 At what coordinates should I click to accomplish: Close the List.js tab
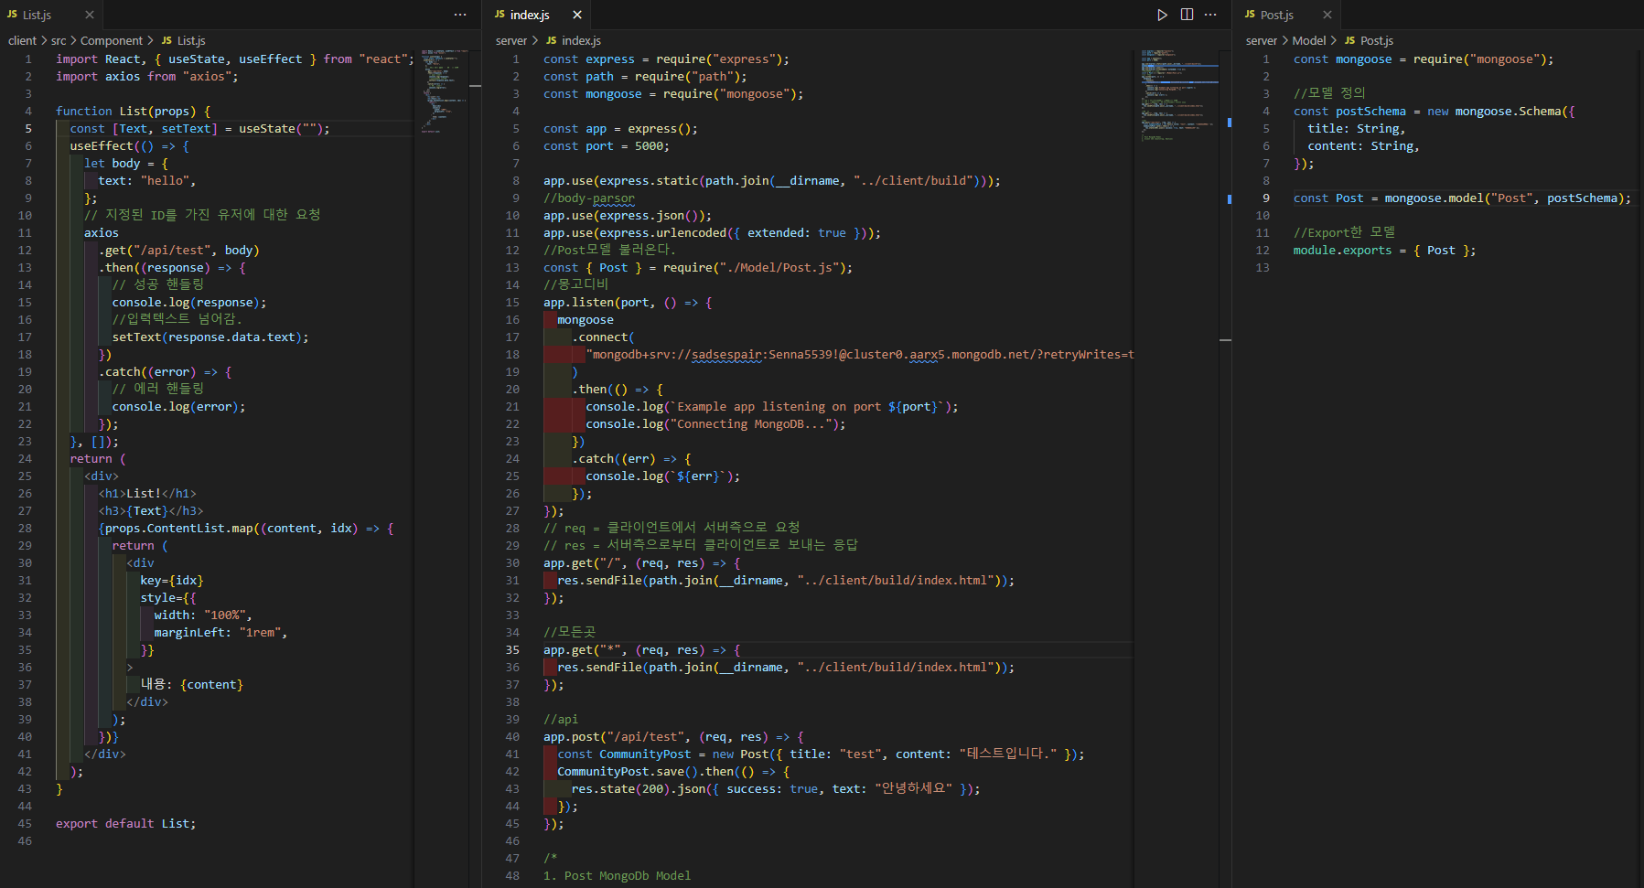click(x=90, y=15)
